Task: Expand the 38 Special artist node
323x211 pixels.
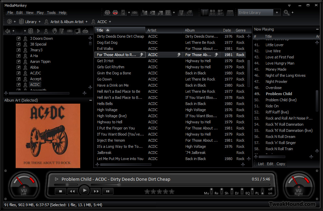Action: tap(19, 44)
